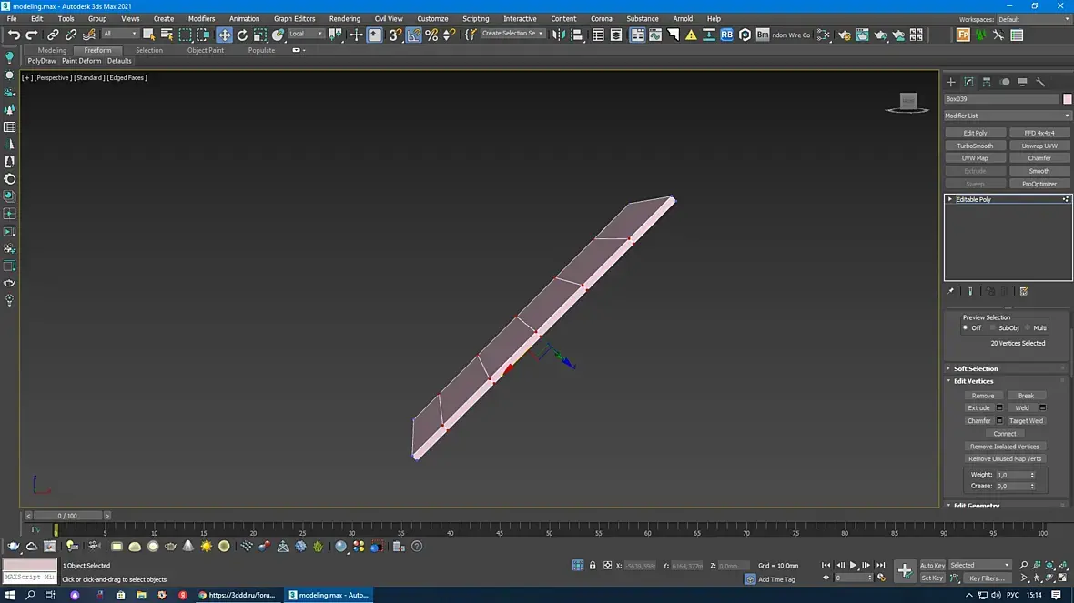Click the Target Weld button
1074x603 pixels.
pos(1026,421)
